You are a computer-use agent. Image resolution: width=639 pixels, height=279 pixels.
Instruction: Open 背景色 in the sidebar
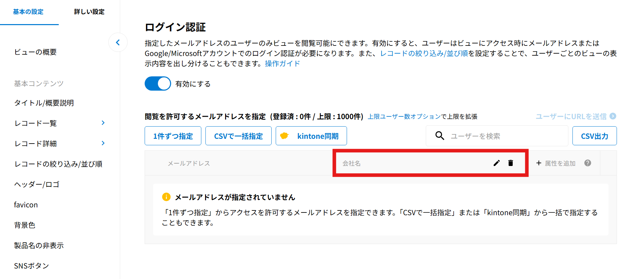coord(25,225)
